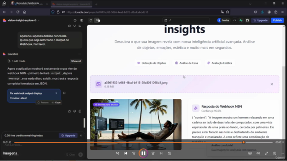Screen dimensions: 287x161
Task: Open subtitles icon in player
Action: [x=250, y=153]
